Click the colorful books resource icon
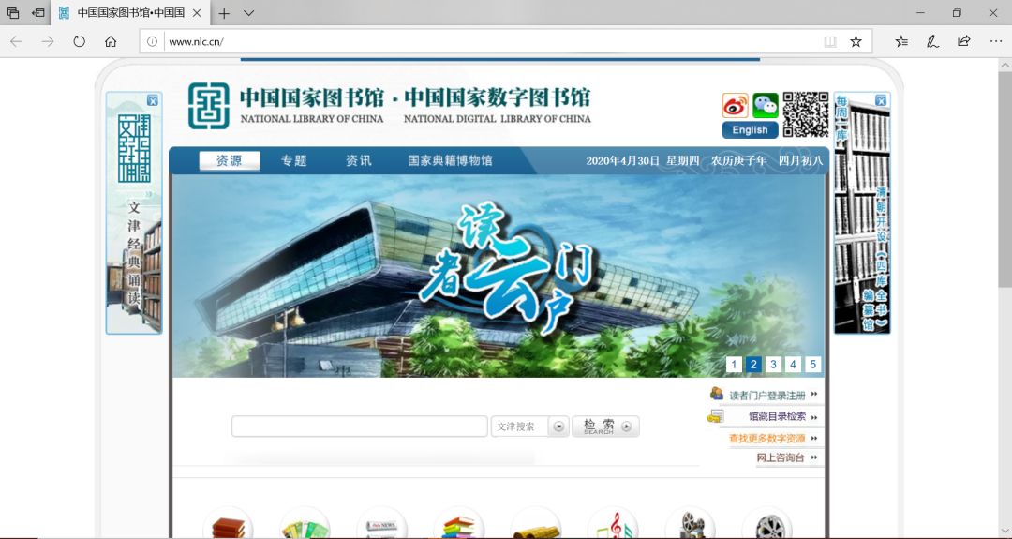This screenshot has height=539, width=1012. click(x=458, y=524)
